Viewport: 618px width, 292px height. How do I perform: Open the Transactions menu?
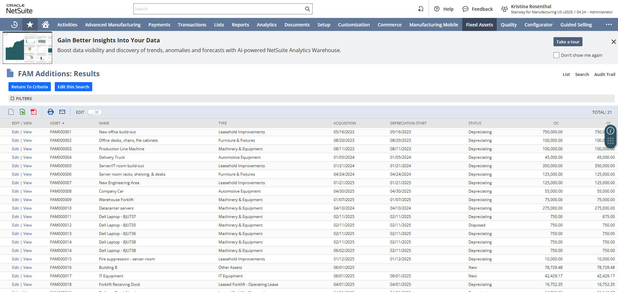pos(192,24)
